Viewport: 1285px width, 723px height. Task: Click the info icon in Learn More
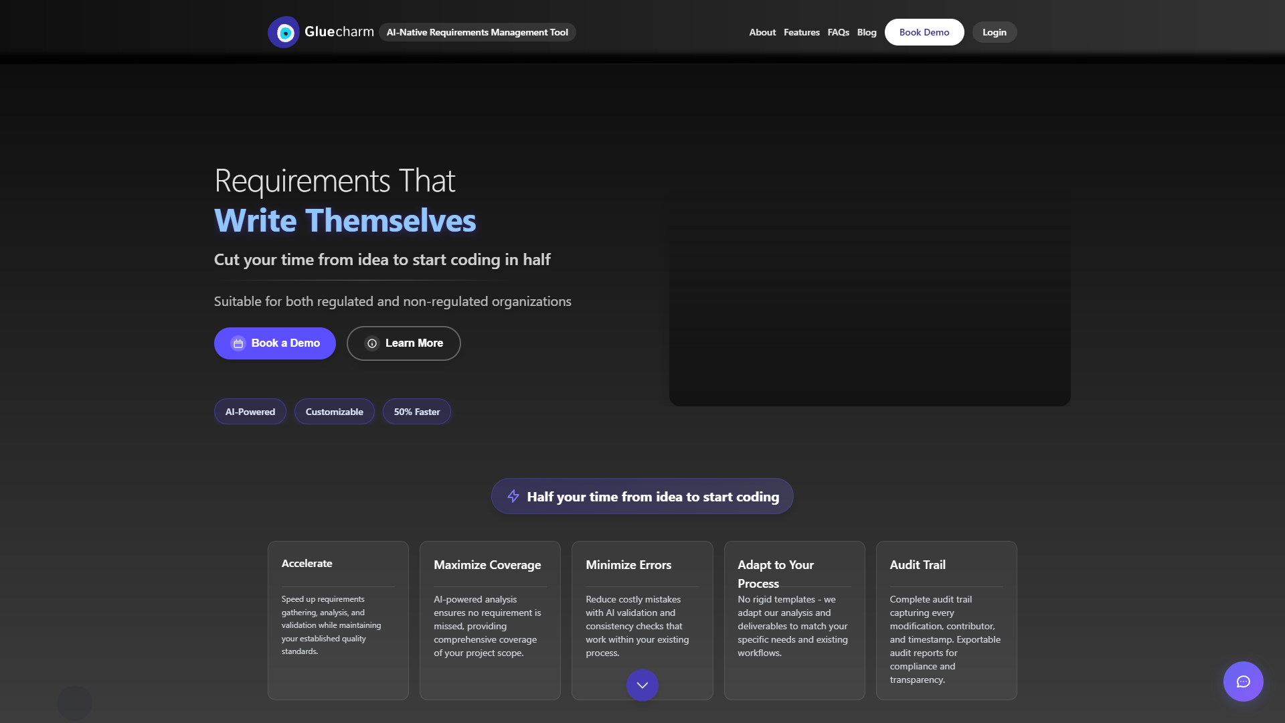click(x=372, y=343)
